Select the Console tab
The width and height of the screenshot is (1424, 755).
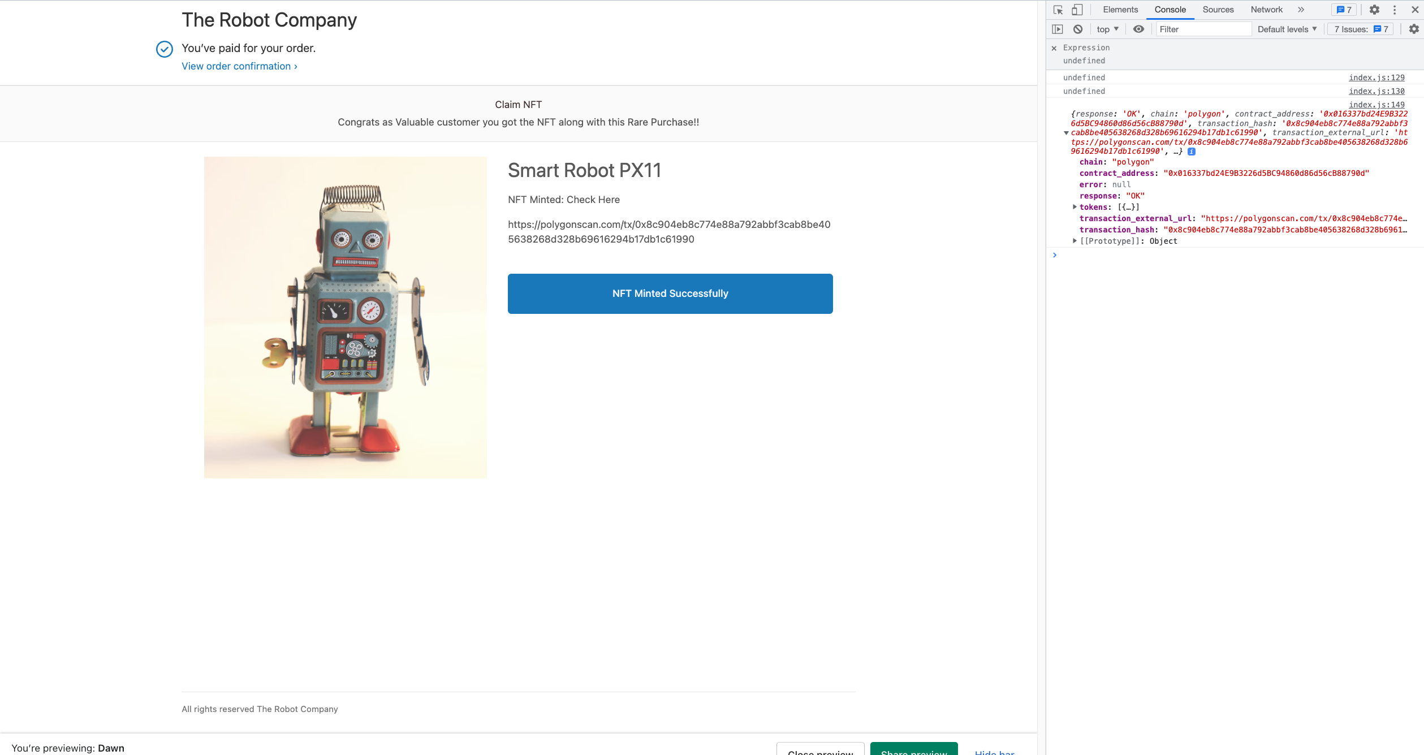point(1170,10)
